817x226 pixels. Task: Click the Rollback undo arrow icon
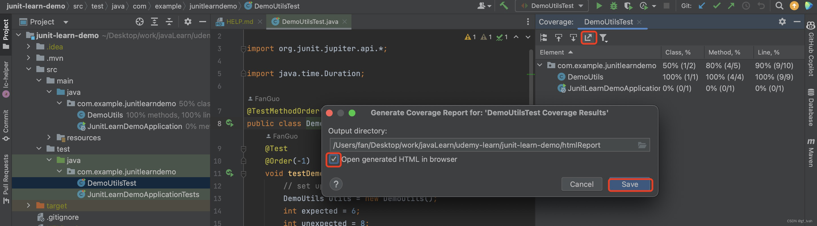pos(761,6)
